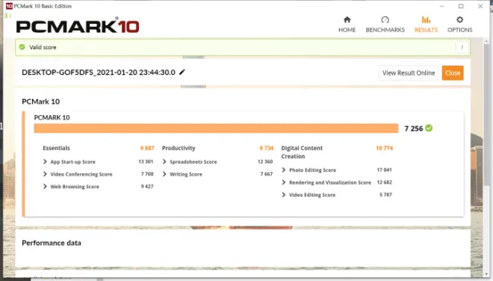Open the Options tab
Viewport: 493px width, 281px height.
pyautogui.click(x=459, y=25)
